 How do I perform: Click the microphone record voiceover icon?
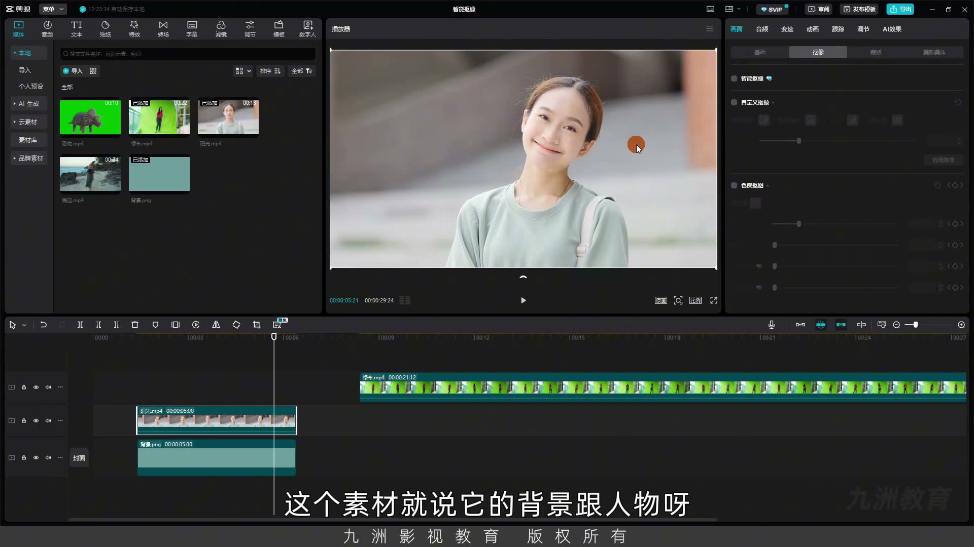tap(771, 325)
